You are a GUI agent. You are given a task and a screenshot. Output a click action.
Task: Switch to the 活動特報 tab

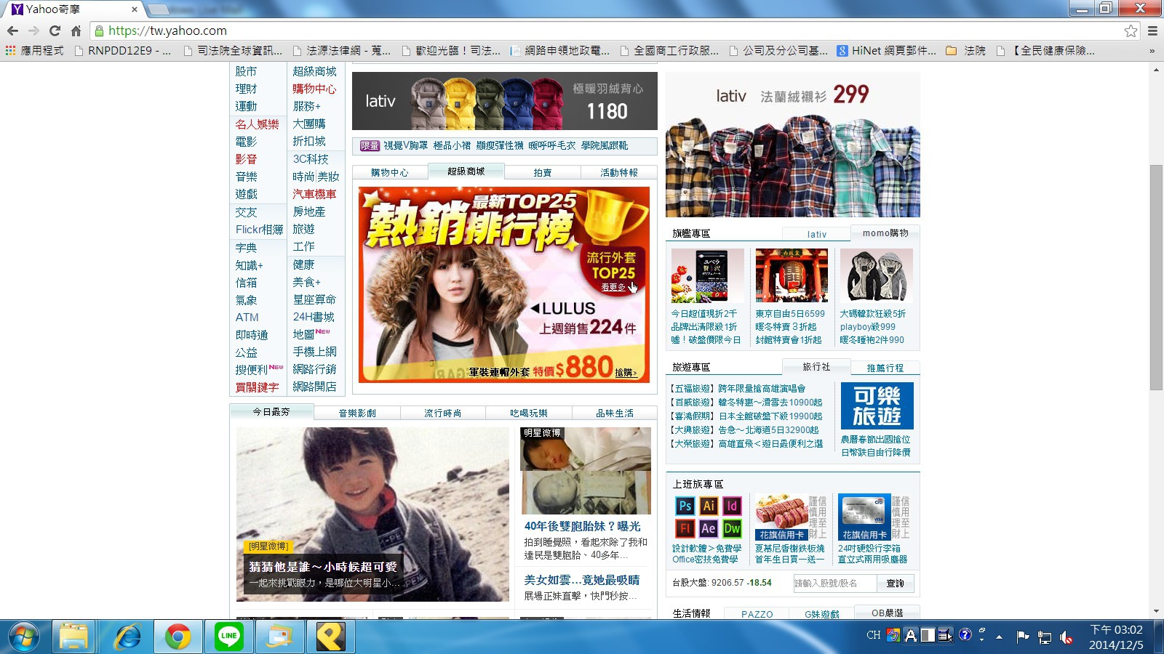tap(619, 172)
